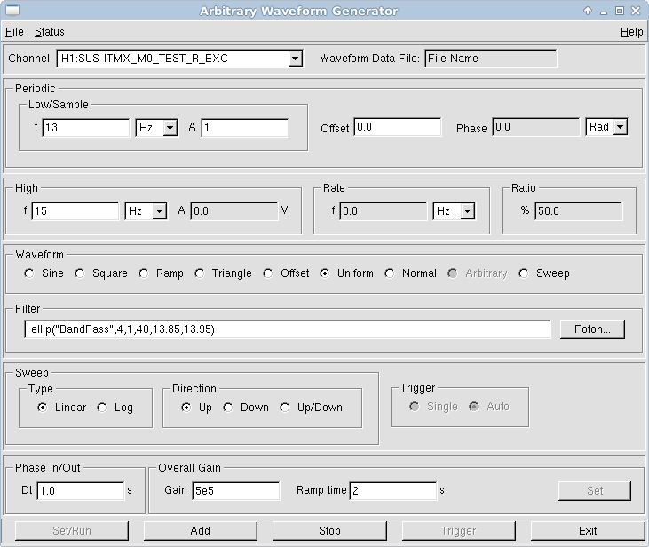The image size is (649, 547).
Task: Open the High frequency unit dropdown
Action: click(159, 211)
